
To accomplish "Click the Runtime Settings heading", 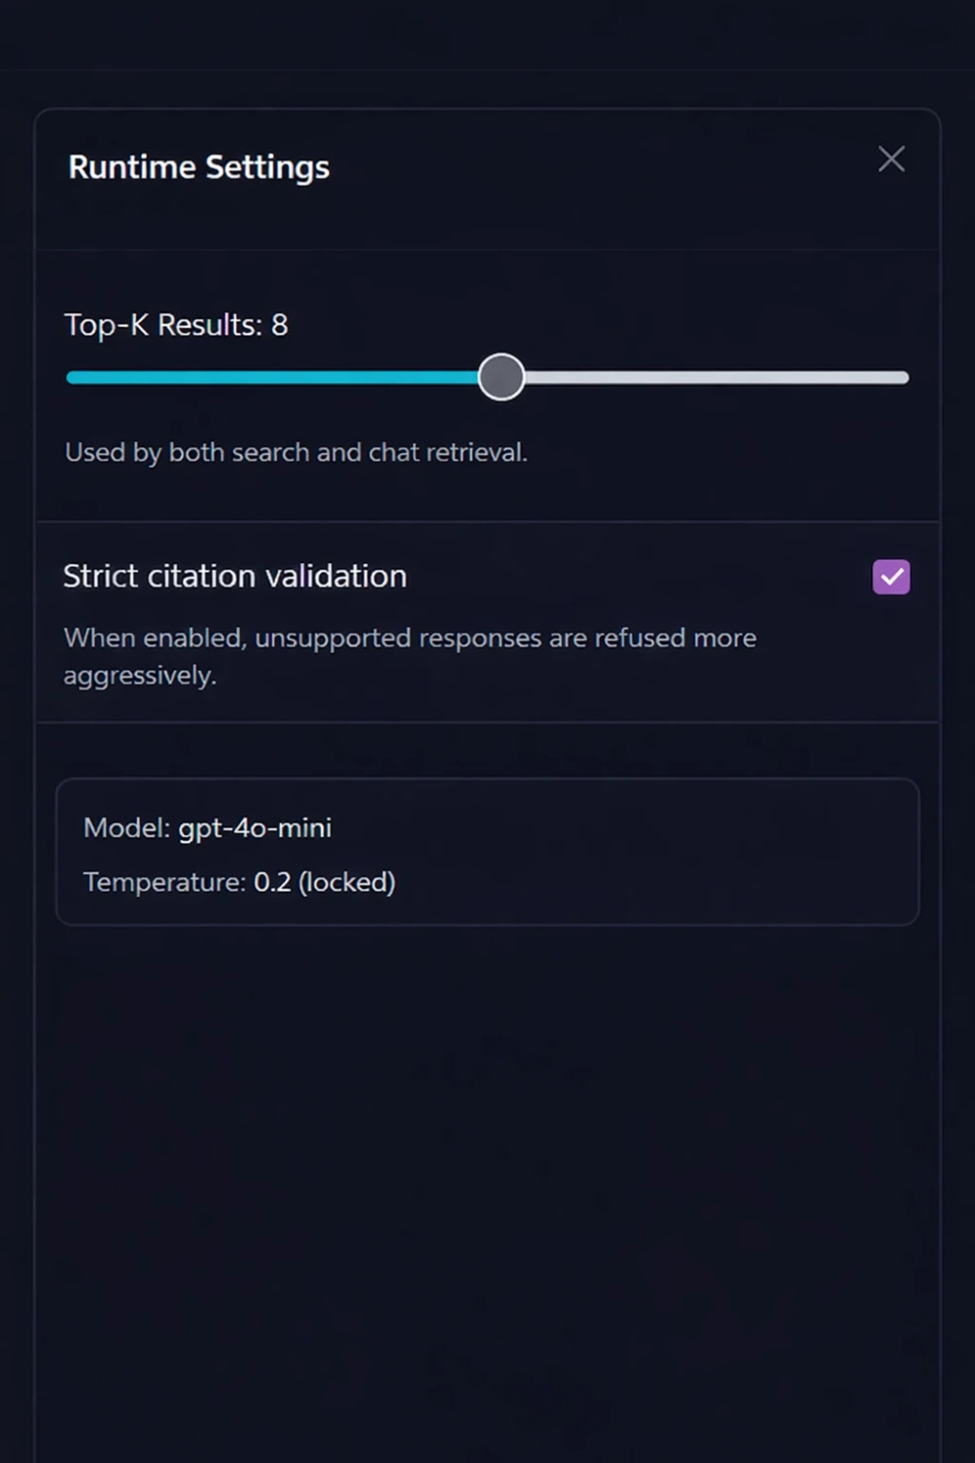I will (199, 167).
